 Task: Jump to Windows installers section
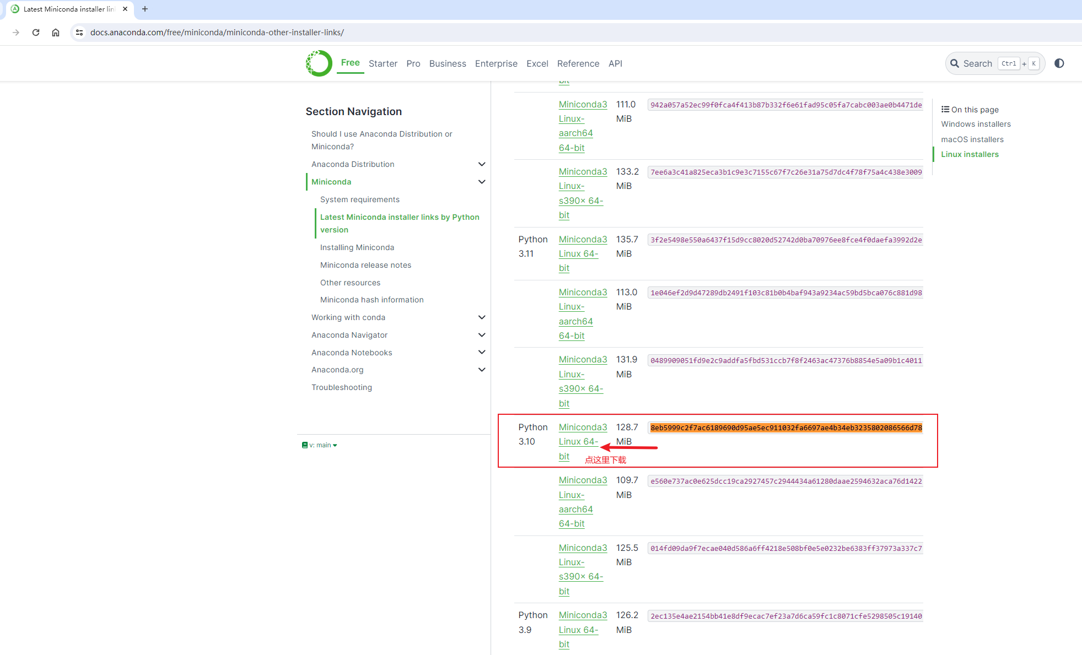976,124
